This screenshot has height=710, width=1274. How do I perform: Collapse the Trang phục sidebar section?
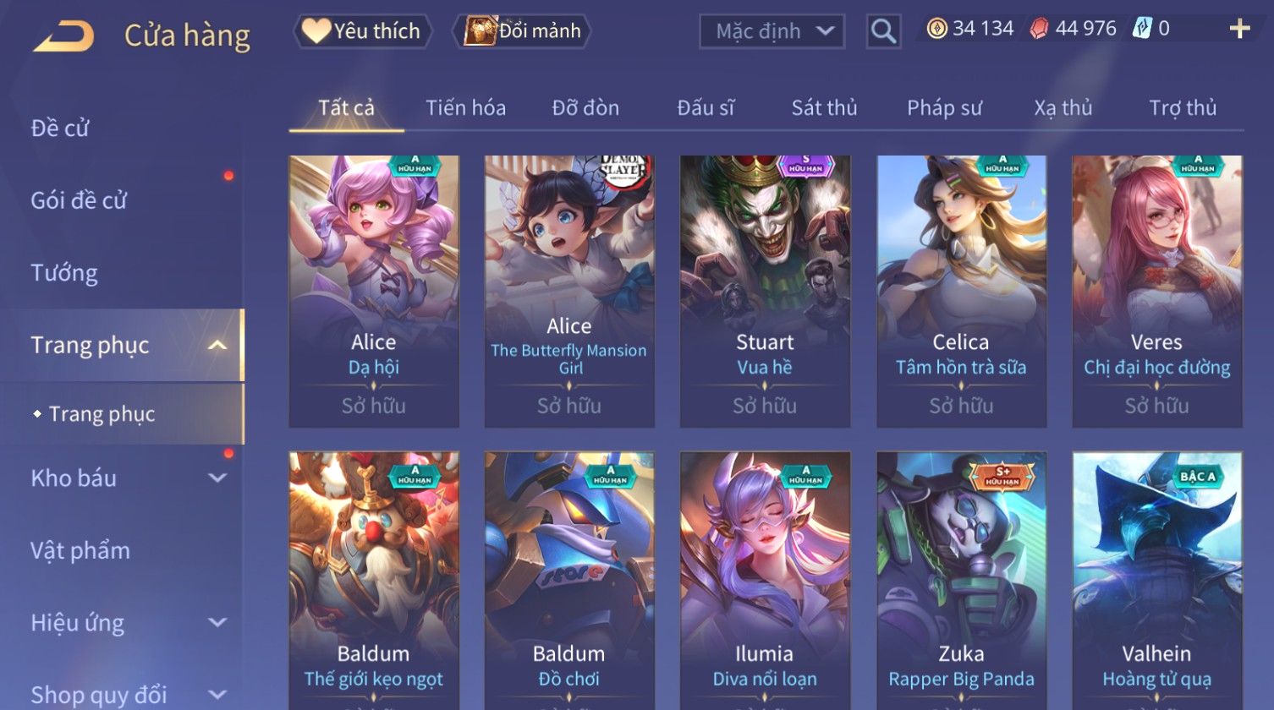pos(217,345)
